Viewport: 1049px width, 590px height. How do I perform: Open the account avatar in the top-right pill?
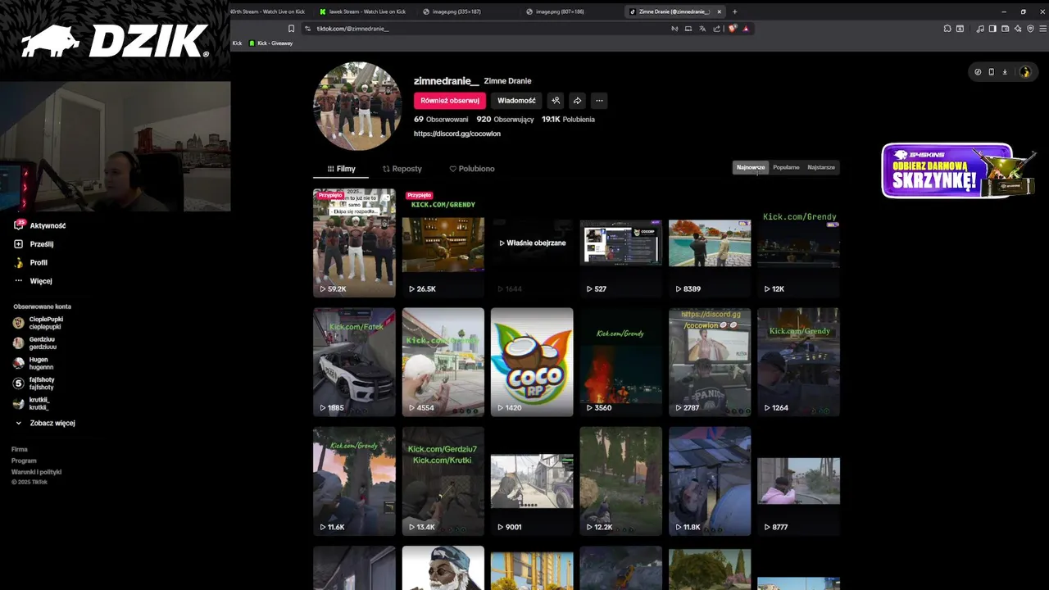(x=1024, y=72)
